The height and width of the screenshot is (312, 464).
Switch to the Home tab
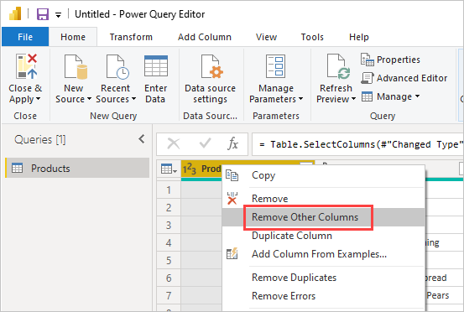pos(73,37)
